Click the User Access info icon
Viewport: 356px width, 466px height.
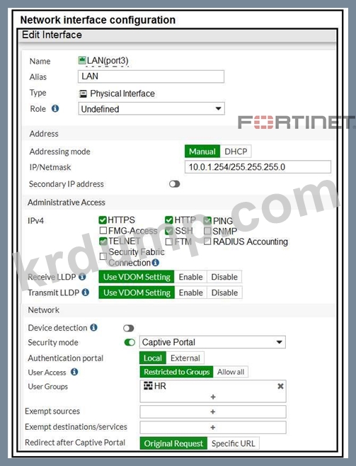click(x=74, y=372)
